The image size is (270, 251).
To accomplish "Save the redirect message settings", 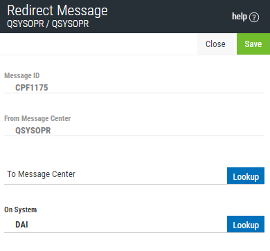I will (253, 44).
